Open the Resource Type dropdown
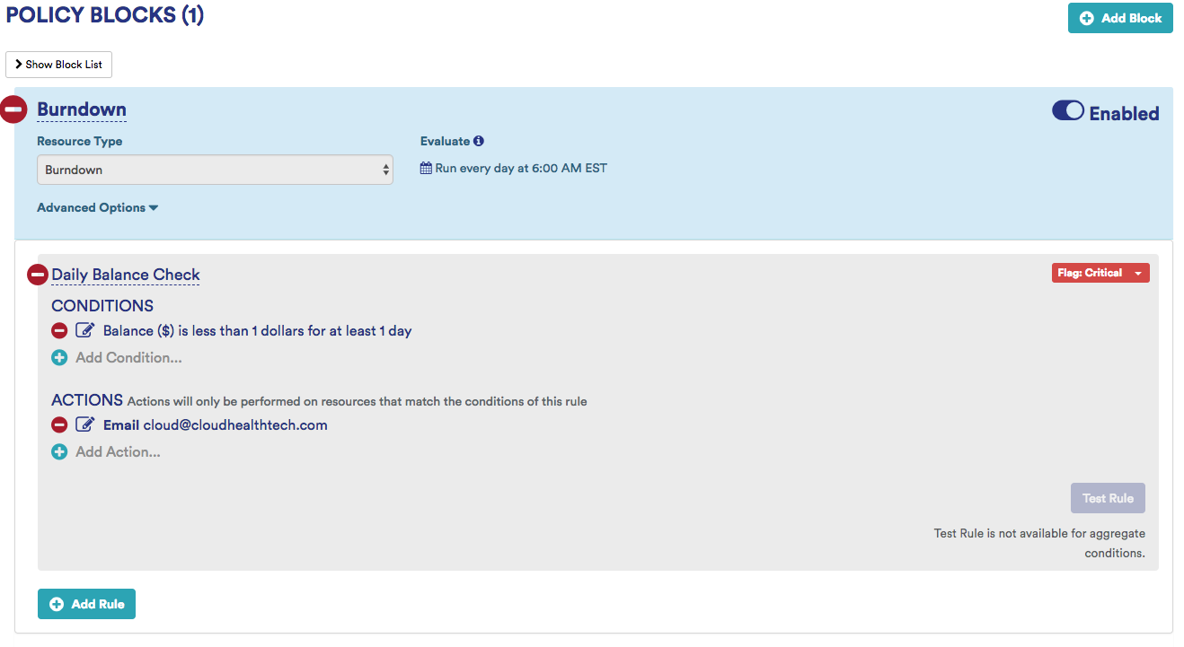Viewport: 1184px width, 647px height. coord(215,170)
